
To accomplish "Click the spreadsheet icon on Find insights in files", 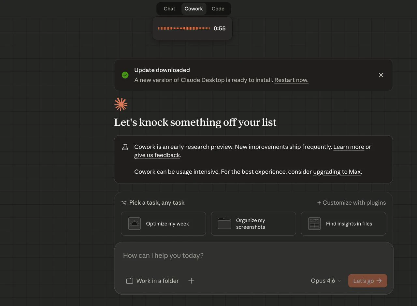I will (x=314, y=224).
